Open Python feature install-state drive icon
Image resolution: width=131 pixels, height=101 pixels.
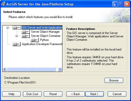point(34,40)
